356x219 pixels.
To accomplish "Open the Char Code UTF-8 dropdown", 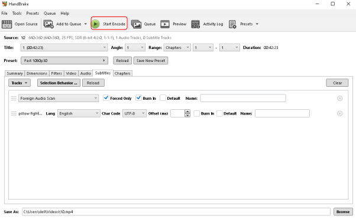I will [x=134, y=113].
